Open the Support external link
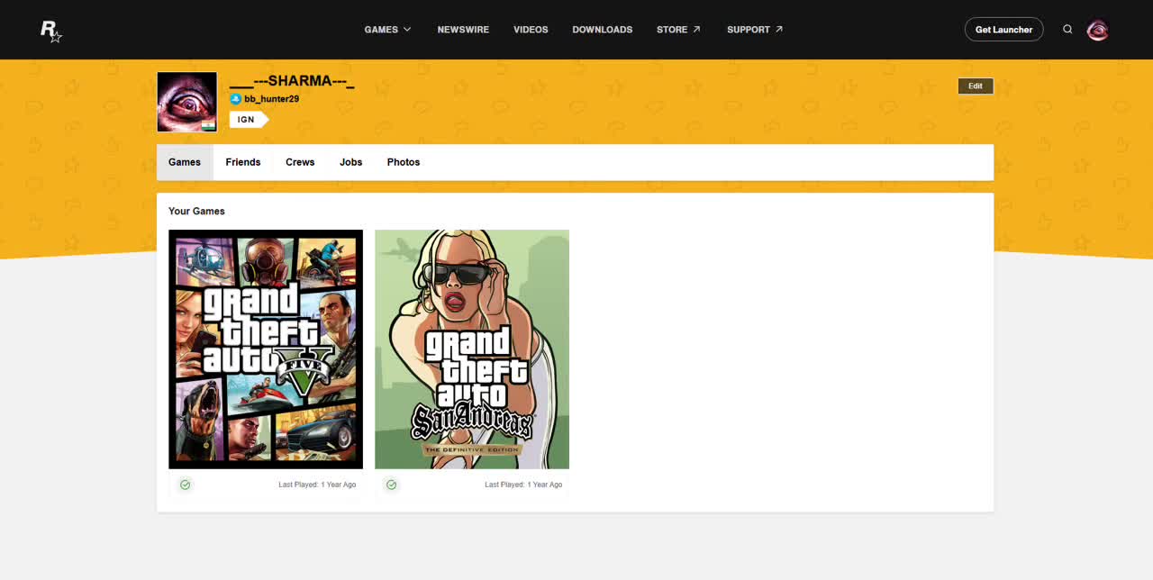 755,30
